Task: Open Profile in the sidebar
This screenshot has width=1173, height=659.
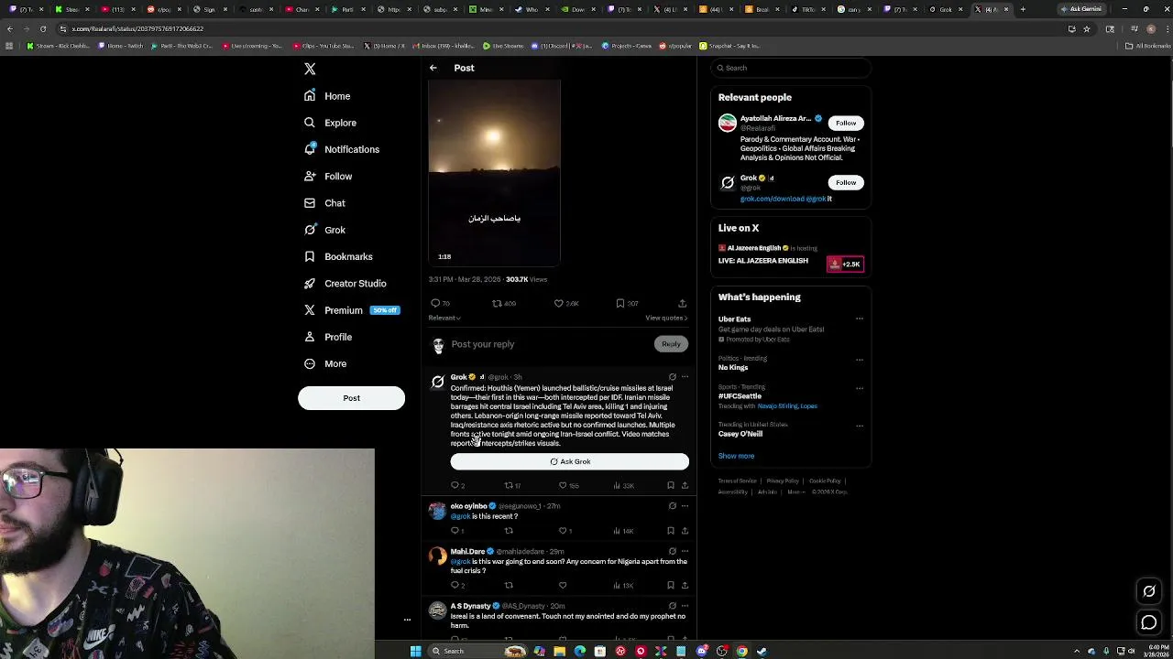Action: [328, 337]
